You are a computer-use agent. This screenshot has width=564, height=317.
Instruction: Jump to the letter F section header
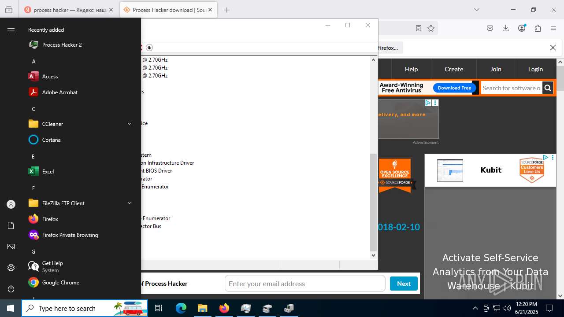(x=33, y=188)
